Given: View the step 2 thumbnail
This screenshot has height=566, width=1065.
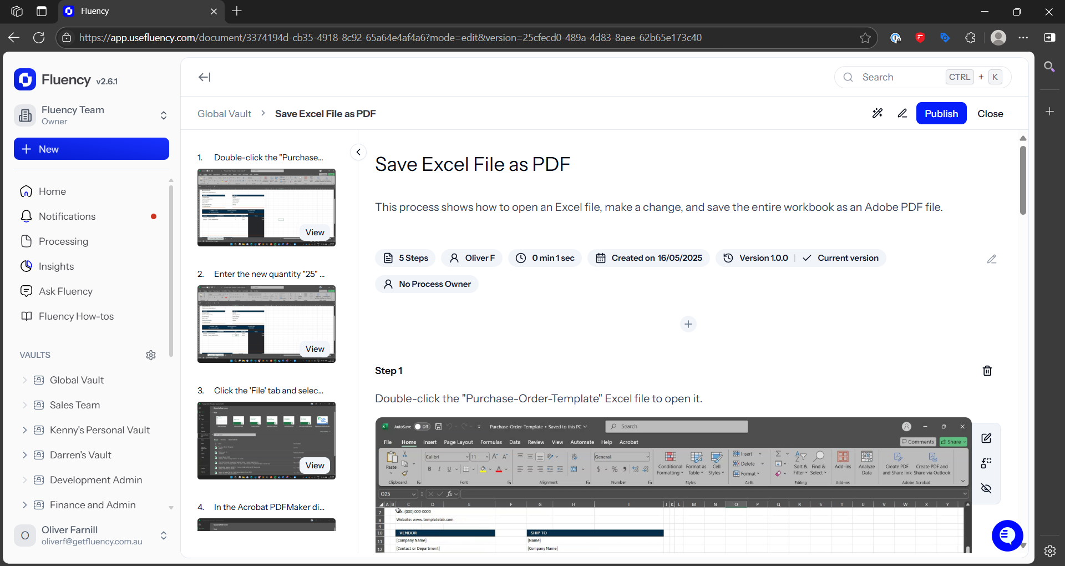Looking at the screenshot, I should point(315,349).
